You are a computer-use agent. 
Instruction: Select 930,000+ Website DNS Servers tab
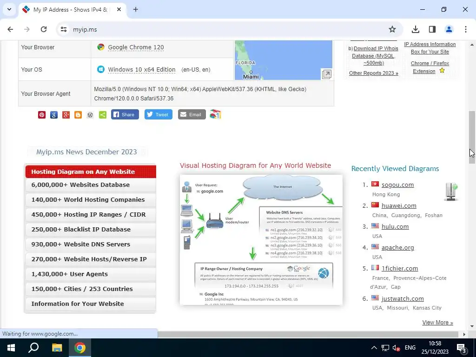point(91,245)
